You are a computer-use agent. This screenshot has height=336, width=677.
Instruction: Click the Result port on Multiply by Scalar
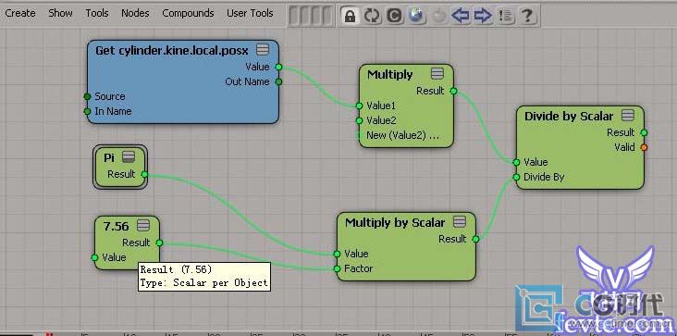tap(475, 239)
